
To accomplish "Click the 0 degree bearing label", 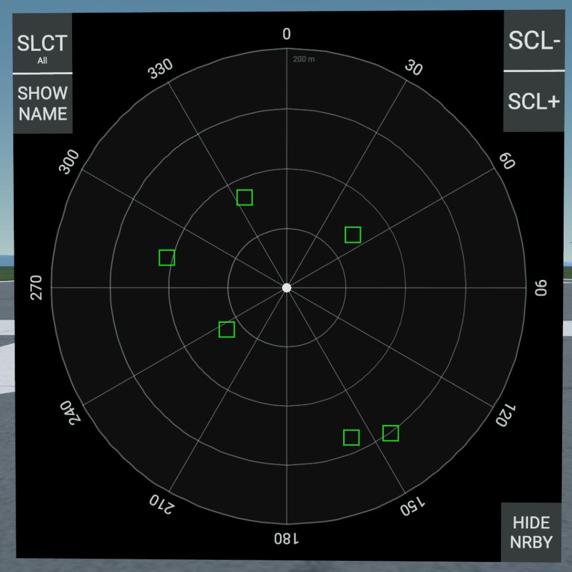I will click(x=287, y=35).
